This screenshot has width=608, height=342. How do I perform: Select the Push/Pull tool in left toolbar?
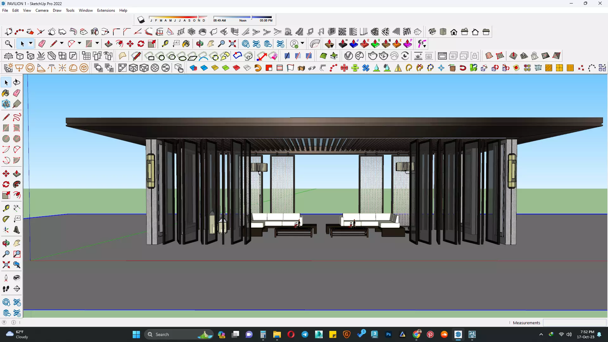(x=17, y=174)
